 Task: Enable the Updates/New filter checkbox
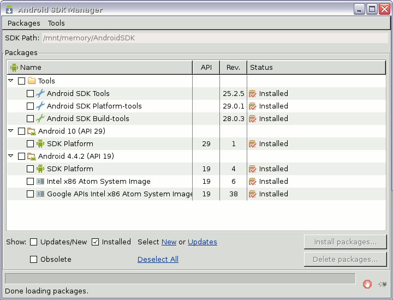34,242
